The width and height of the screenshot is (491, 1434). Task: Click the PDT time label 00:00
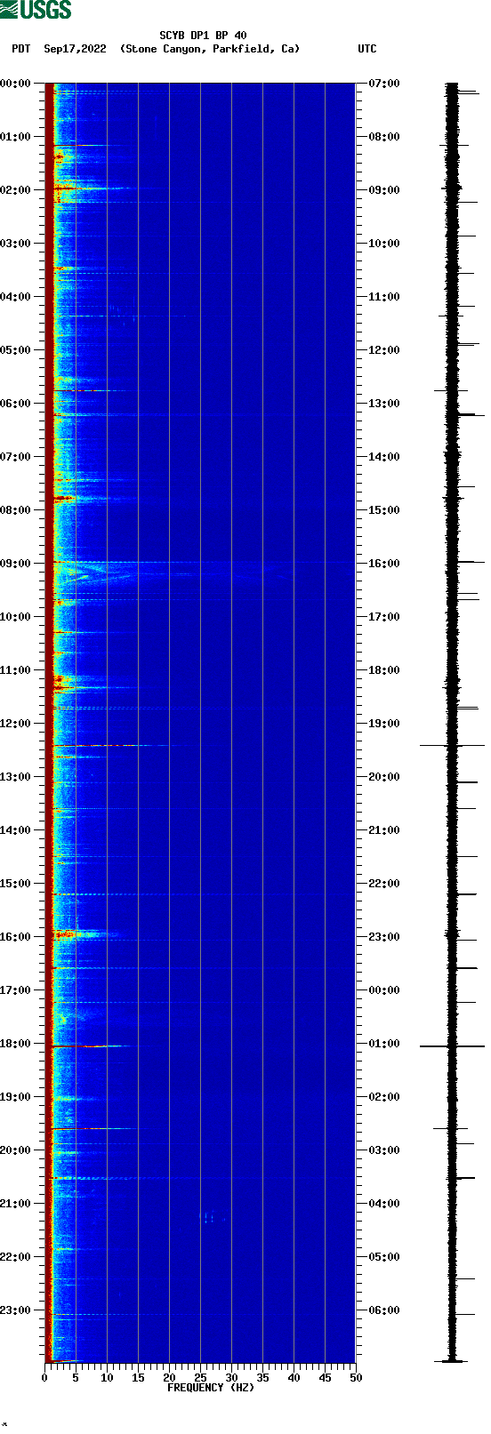tap(16, 84)
